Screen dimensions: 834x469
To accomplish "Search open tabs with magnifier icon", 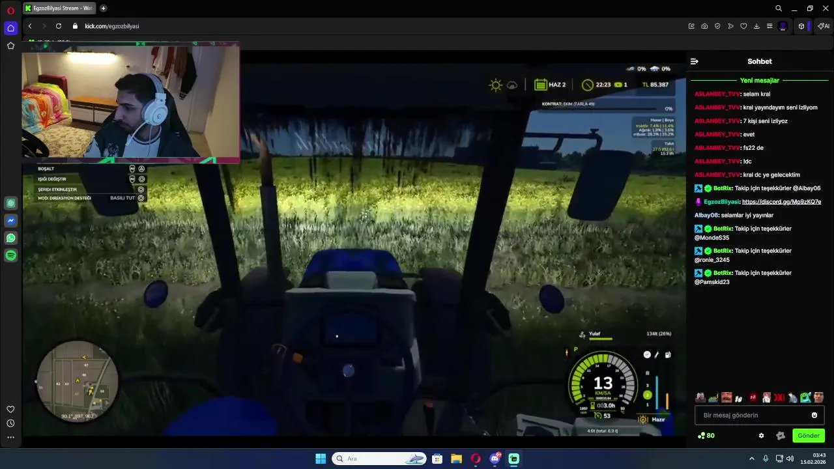I will (x=779, y=8).
